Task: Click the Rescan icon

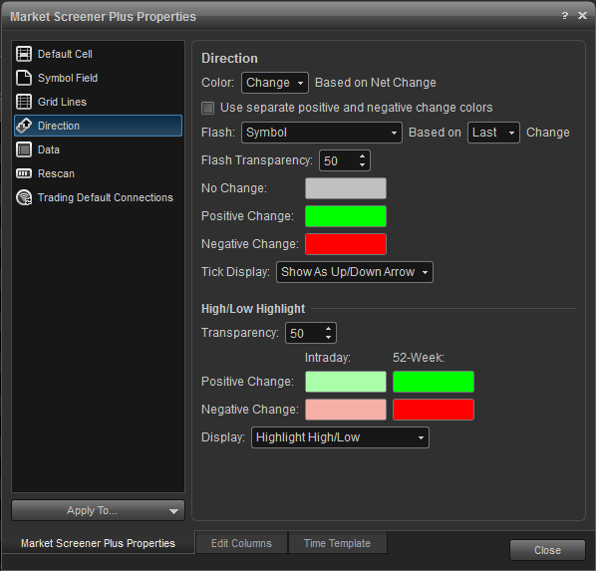Action: pos(24,173)
